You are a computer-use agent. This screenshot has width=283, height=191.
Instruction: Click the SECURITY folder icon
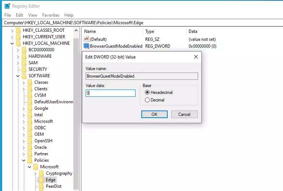(24, 69)
